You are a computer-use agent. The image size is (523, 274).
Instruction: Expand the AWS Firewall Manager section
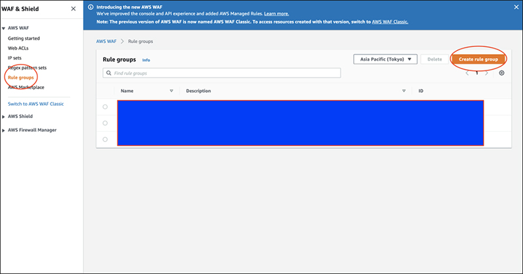tap(4, 130)
